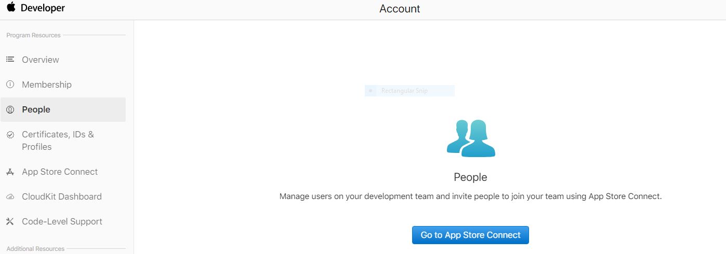This screenshot has width=726, height=254.
Task: Click the Membership info icon
Action: click(x=10, y=84)
